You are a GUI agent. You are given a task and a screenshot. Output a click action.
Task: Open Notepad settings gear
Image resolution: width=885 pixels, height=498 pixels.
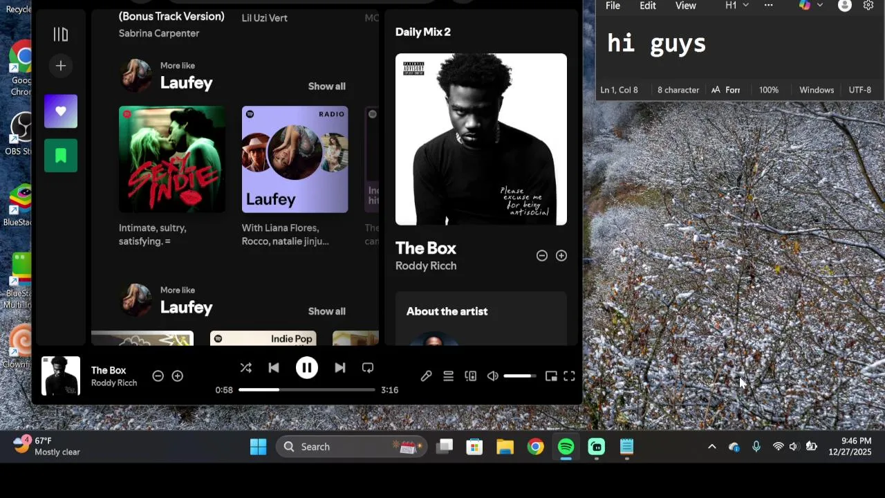click(x=869, y=6)
